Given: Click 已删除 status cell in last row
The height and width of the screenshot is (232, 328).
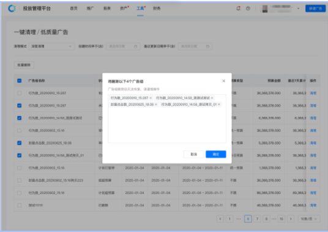Looking at the screenshot, I should (103, 206).
